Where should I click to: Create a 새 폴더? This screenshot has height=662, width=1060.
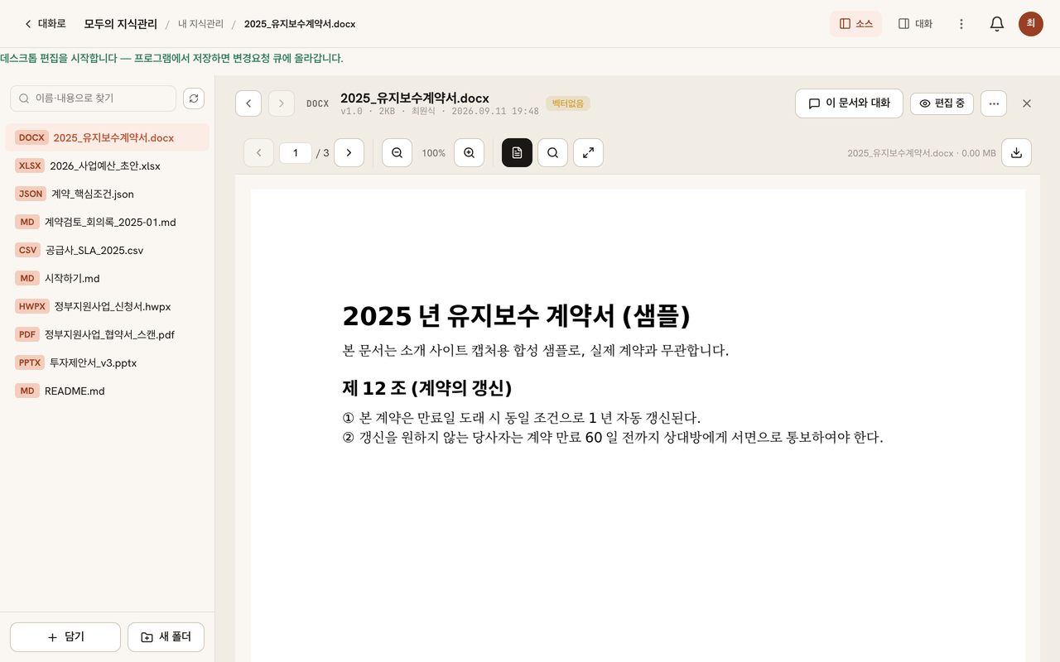pos(166,637)
